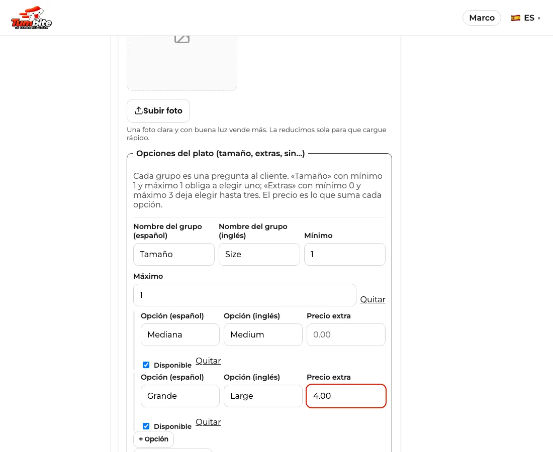This screenshot has width=553, height=452.
Task: Click Quitar link for Grande option
Action: point(208,422)
